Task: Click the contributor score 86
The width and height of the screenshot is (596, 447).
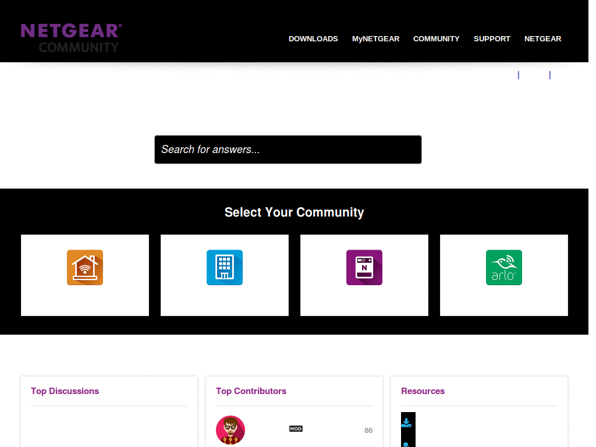Action: coord(368,430)
